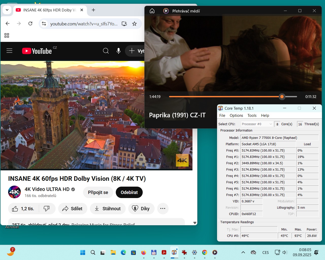Open Core Temp Tools menu
The width and height of the screenshot is (325, 260).
pyautogui.click(x=252, y=115)
